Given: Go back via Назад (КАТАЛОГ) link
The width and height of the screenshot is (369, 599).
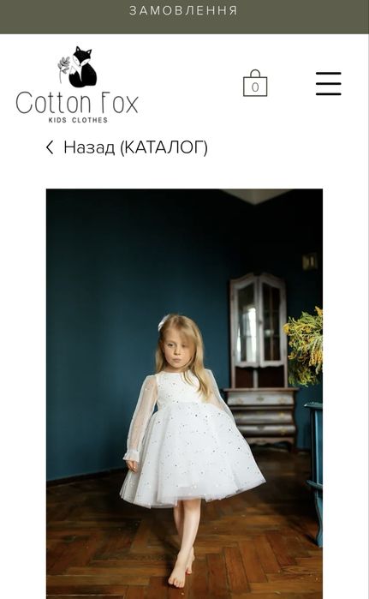Looking at the screenshot, I should pyautogui.click(x=127, y=147).
